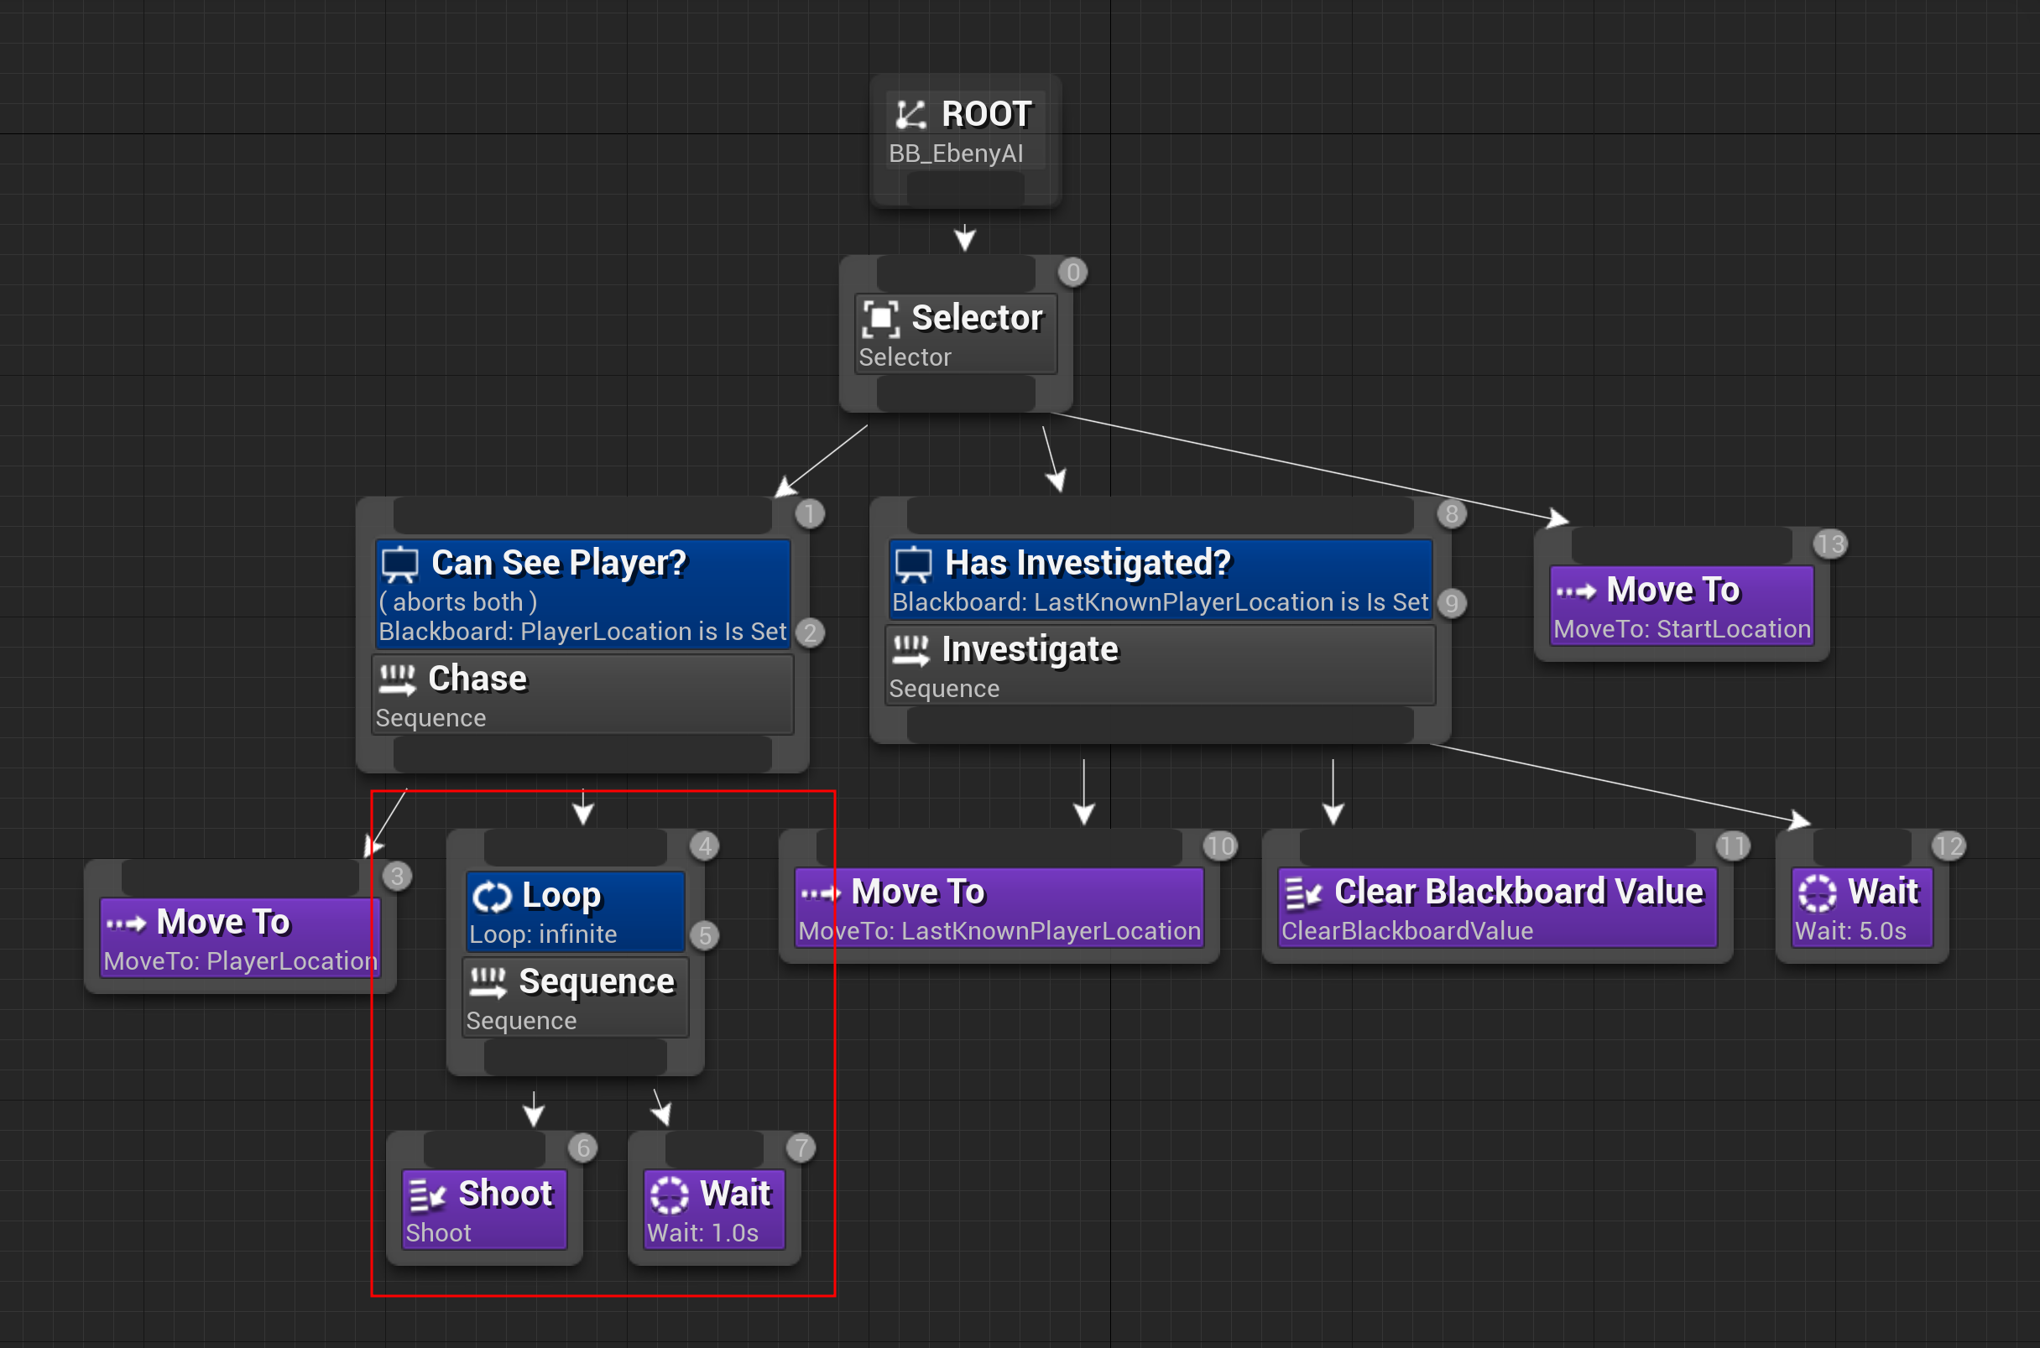
Task: Click execution index badge 8 on Investigate
Action: coord(1452,514)
